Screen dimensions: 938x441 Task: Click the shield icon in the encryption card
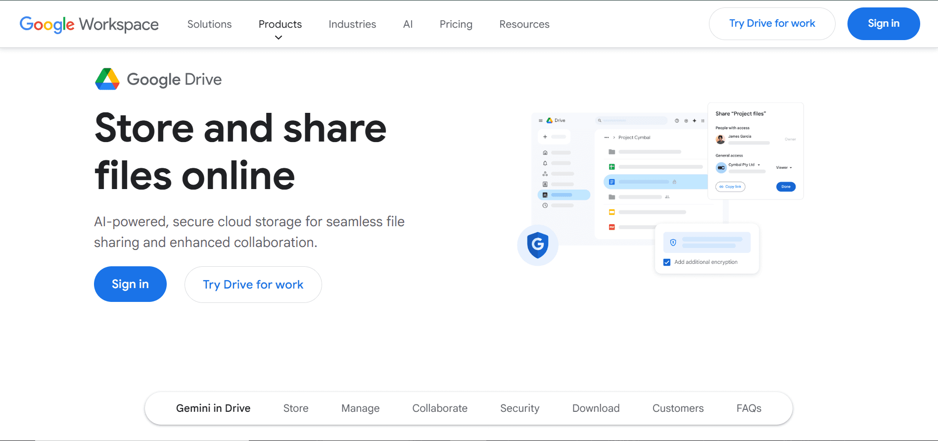(x=673, y=243)
